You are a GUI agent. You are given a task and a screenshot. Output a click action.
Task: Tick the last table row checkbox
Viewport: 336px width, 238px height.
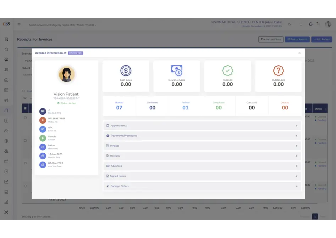(25, 186)
